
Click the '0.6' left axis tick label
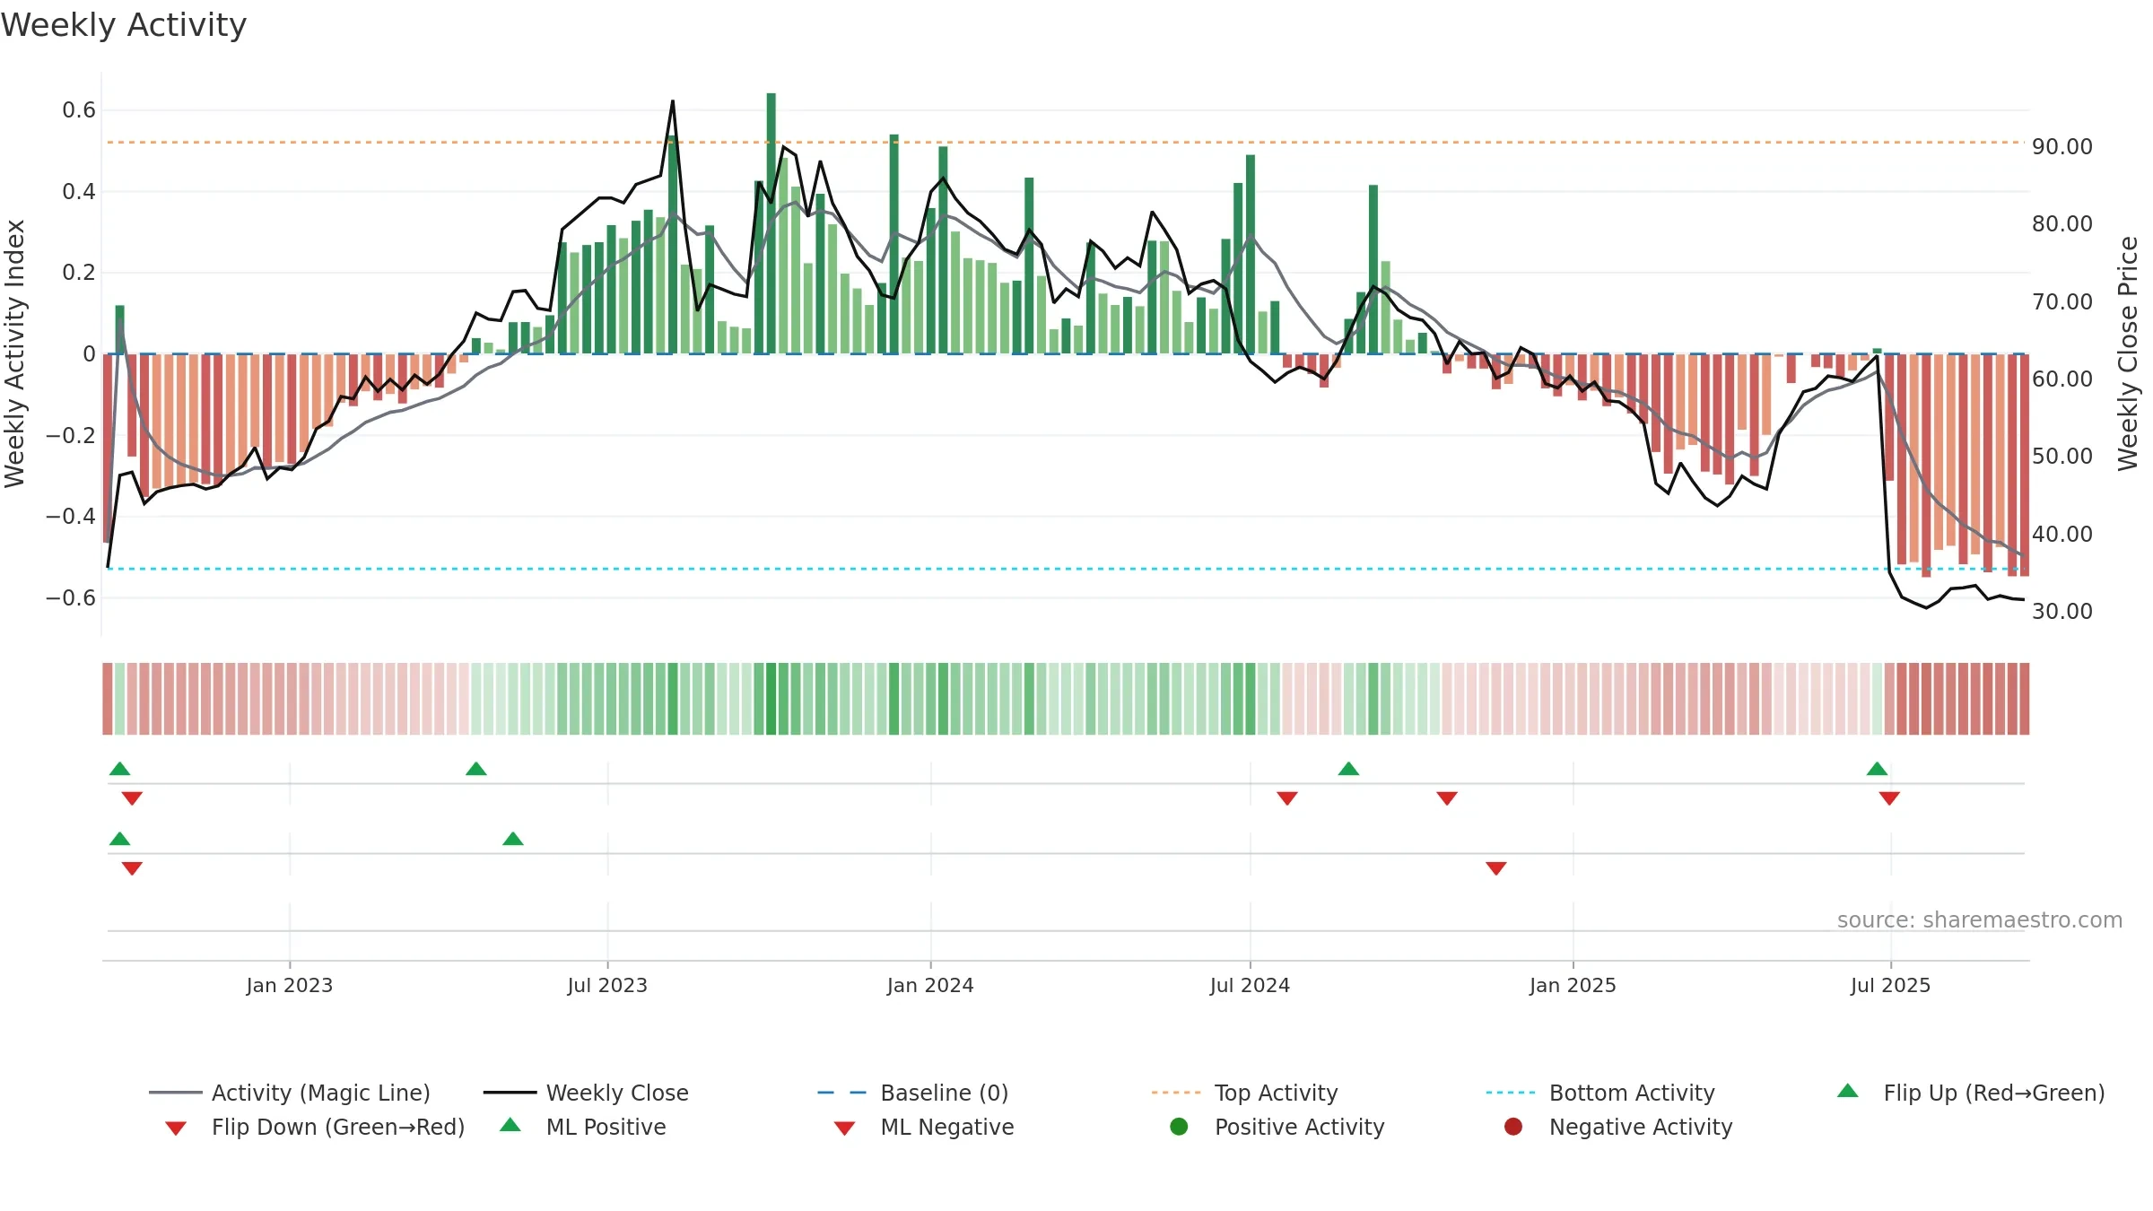coord(79,110)
